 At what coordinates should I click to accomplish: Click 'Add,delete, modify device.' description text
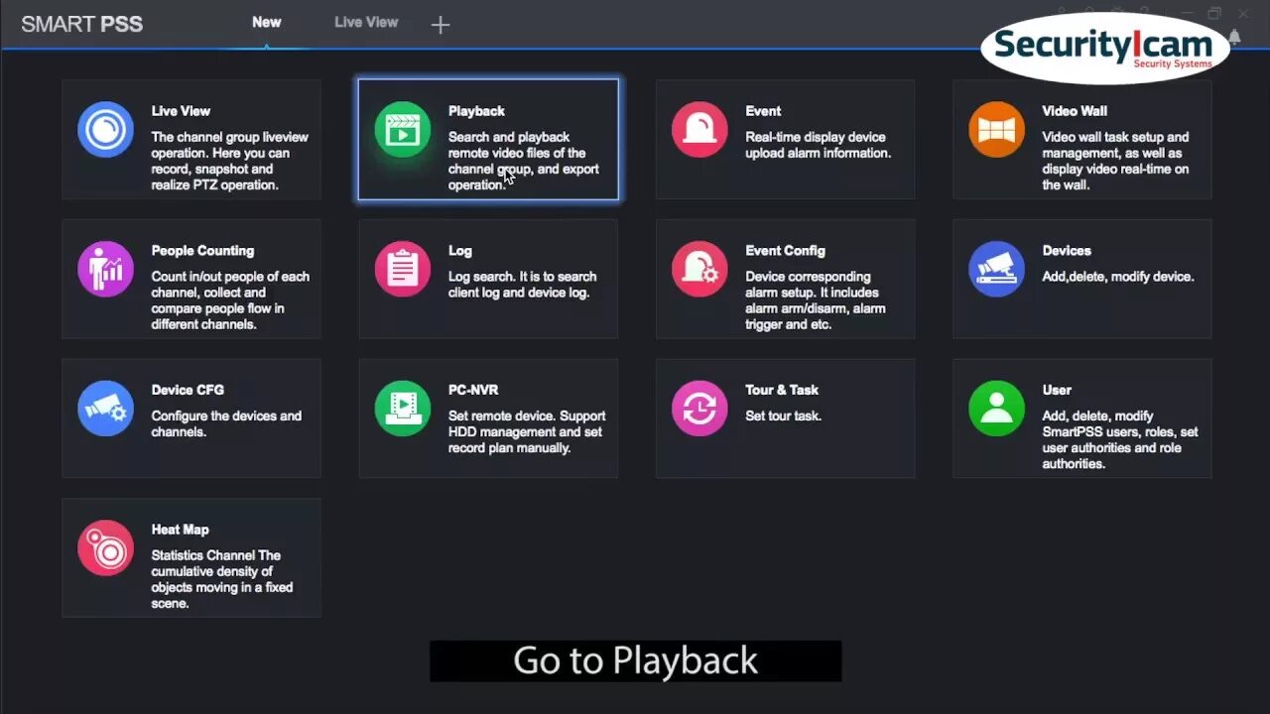(1117, 277)
